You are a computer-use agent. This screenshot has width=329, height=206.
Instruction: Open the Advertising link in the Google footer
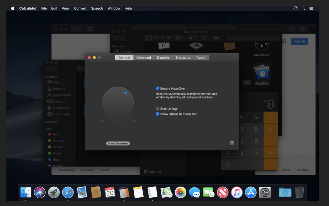[67, 170]
